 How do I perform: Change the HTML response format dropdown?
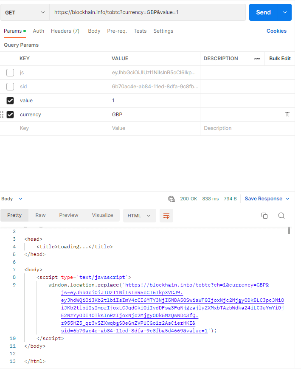(x=139, y=216)
